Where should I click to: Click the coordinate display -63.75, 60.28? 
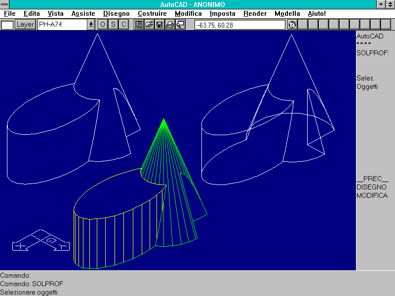[x=240, y=25]
